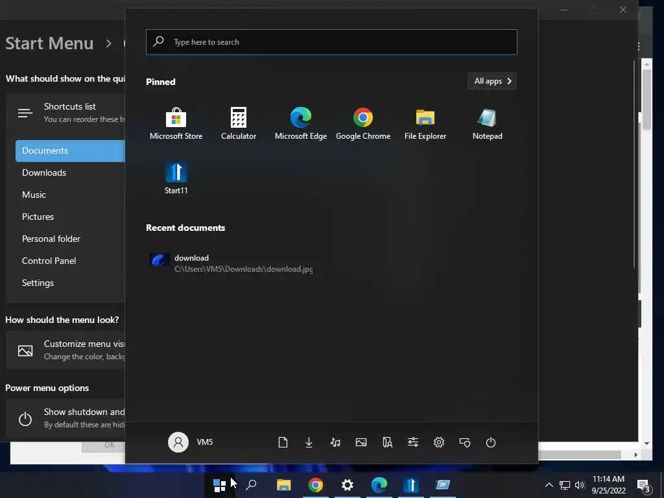Open Settings gear on the taskbar

click(348, 485)
